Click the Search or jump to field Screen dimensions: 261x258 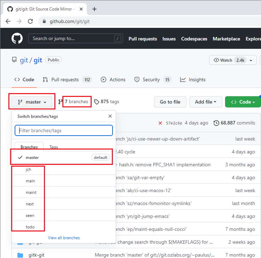coord(76,38)
